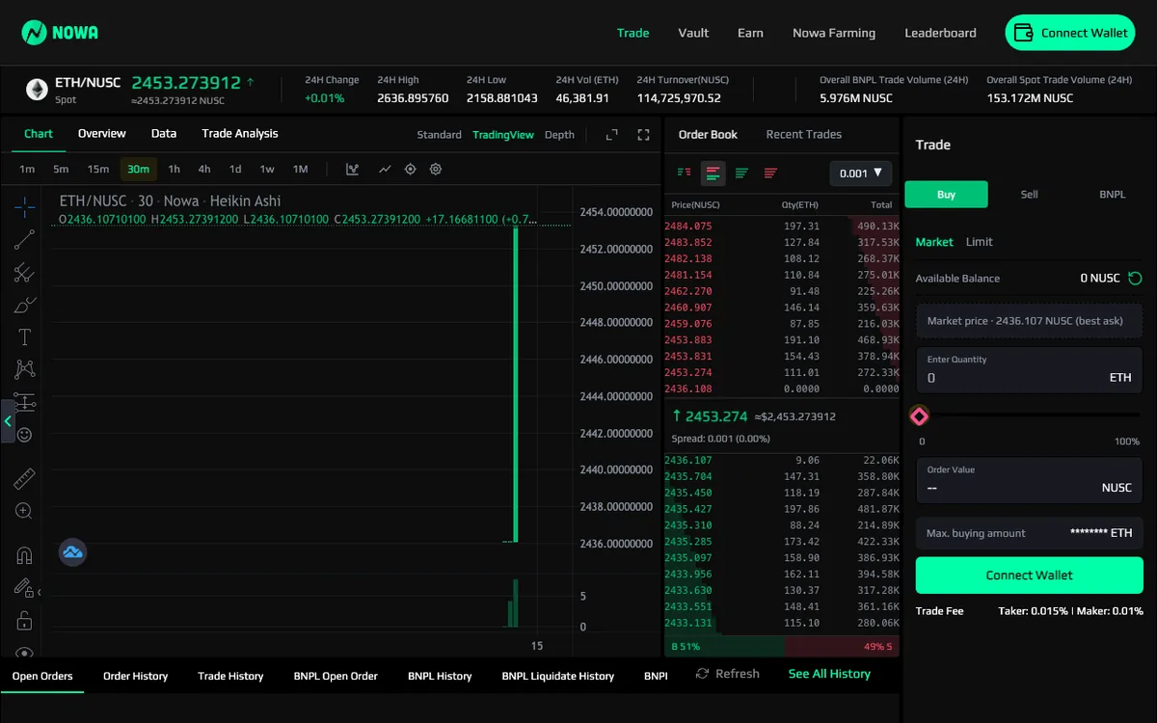Open See All History link

click(x=829, y=674)
